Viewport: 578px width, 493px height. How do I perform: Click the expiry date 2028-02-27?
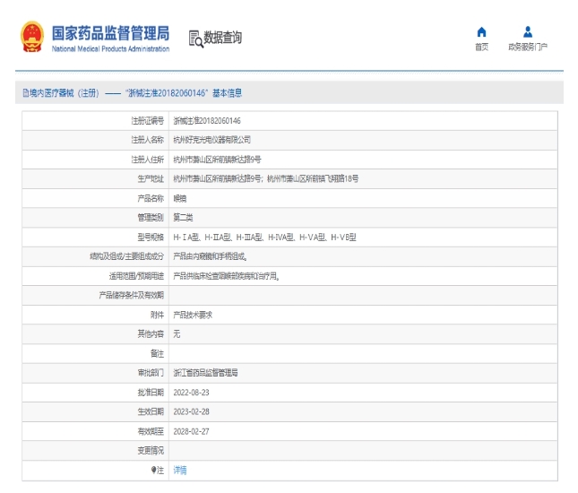(191, 431)
